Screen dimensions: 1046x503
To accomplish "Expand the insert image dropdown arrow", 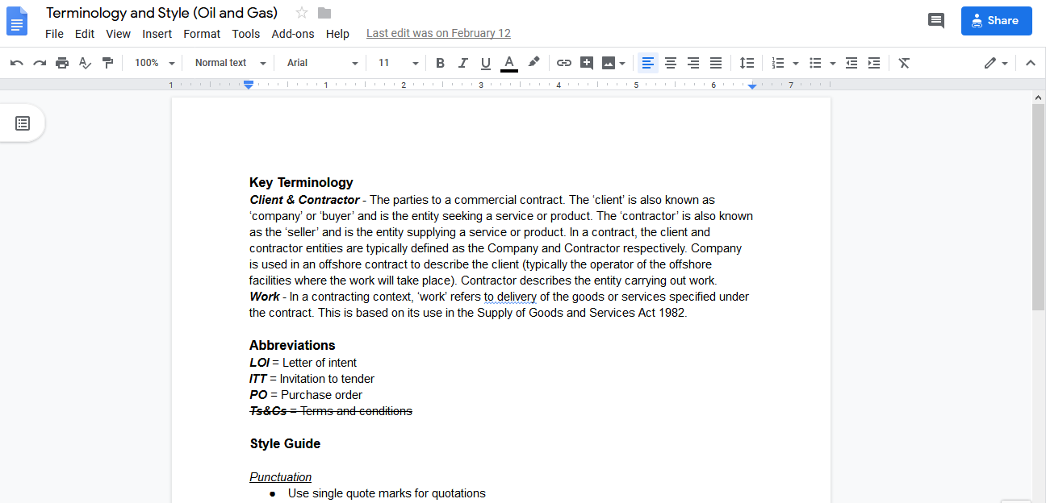I will [x=622, y=63].
